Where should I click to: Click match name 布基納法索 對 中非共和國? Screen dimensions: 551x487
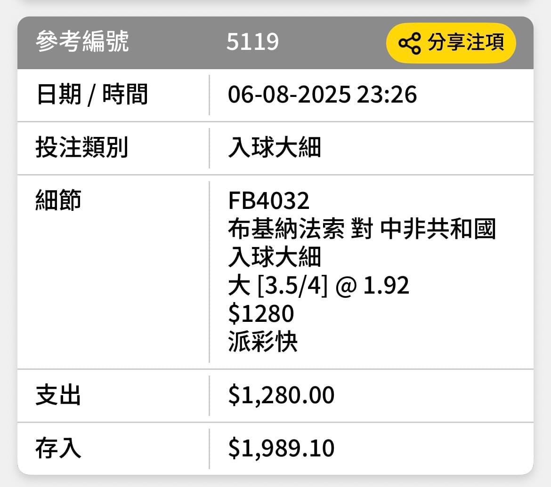pyautogui.click(x=362, y=229)
